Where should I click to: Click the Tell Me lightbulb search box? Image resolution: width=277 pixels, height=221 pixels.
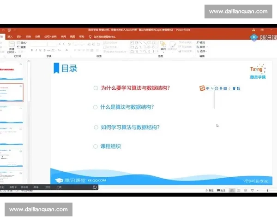102,37
